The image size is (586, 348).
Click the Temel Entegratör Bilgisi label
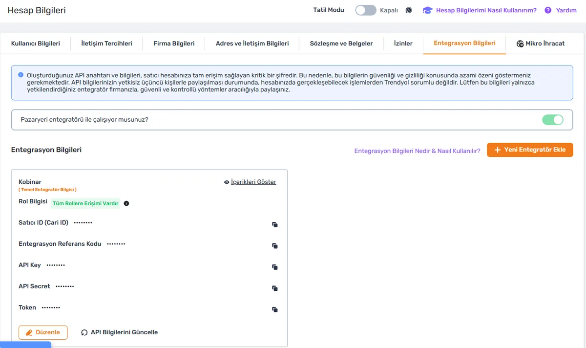coord(48,190)
